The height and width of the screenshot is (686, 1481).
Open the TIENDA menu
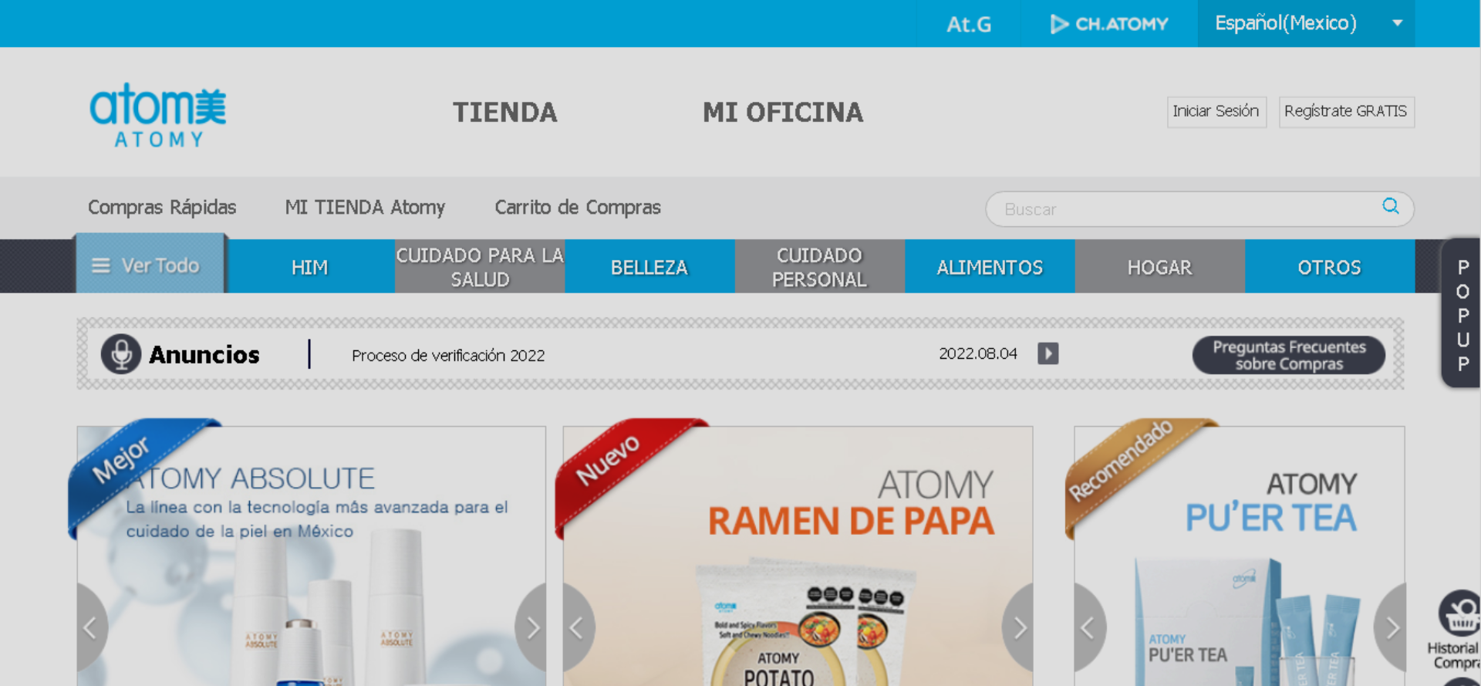(504, 113)
